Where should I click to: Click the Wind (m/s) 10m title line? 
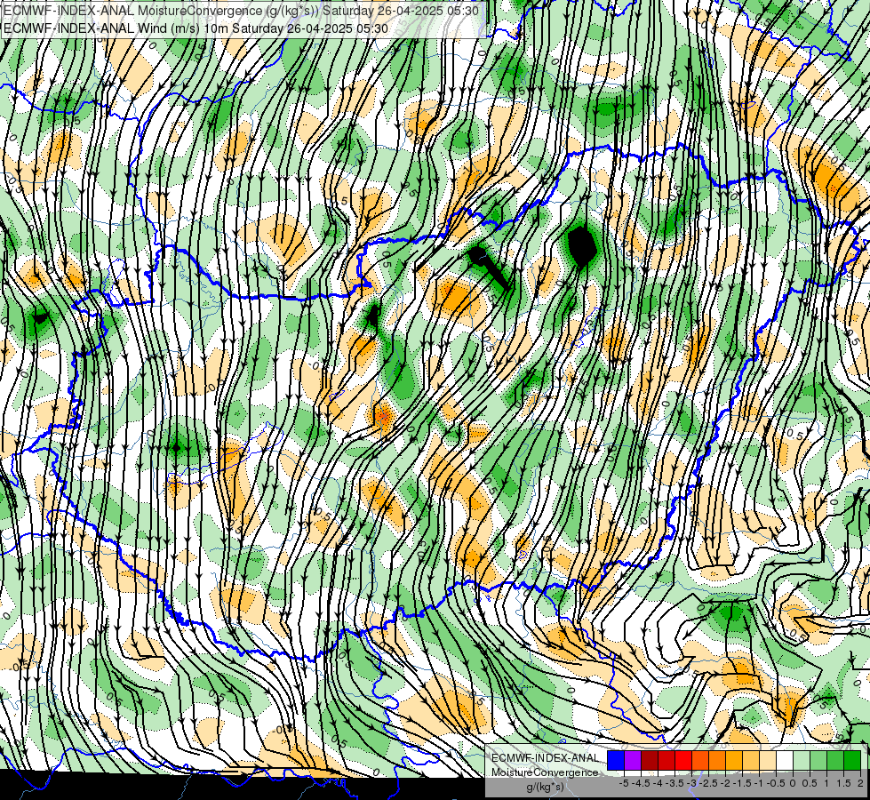[x=196, y=28]
